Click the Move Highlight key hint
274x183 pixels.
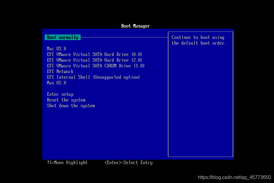(67, 163)
